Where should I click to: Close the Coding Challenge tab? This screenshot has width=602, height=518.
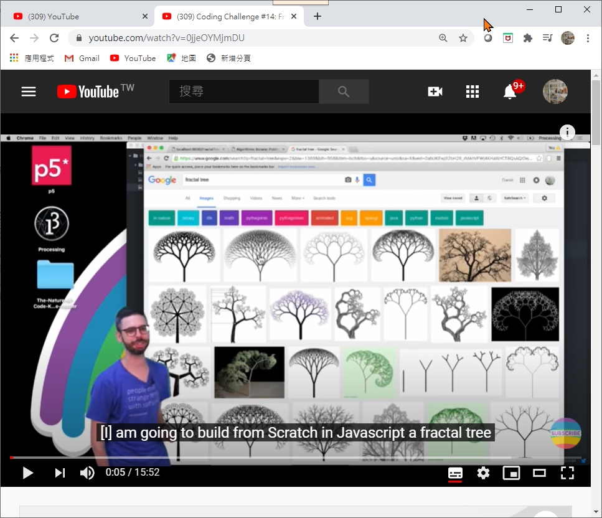pos(294,17)
